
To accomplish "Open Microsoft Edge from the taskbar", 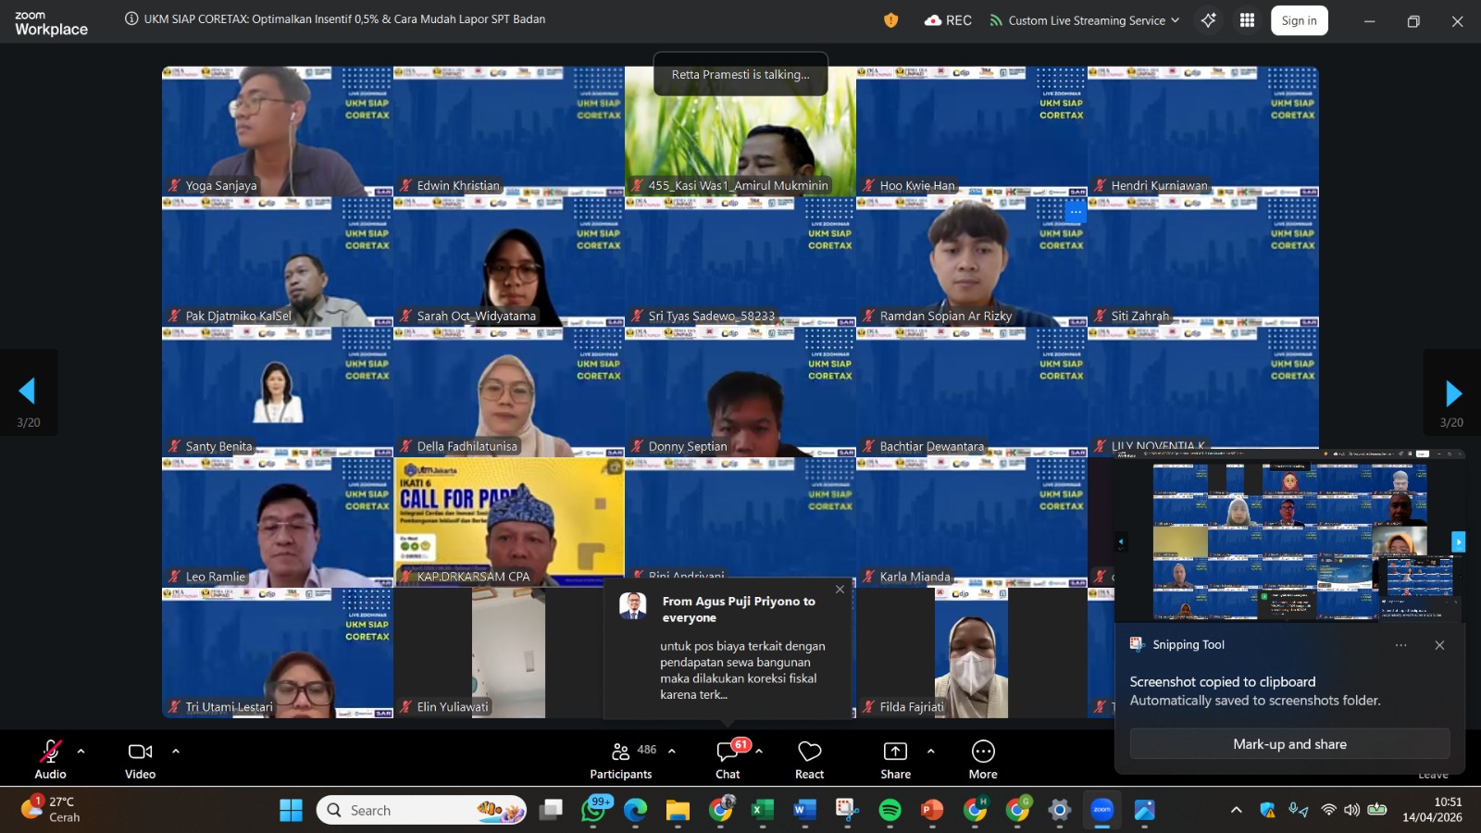I will click(x=636, y=811).
